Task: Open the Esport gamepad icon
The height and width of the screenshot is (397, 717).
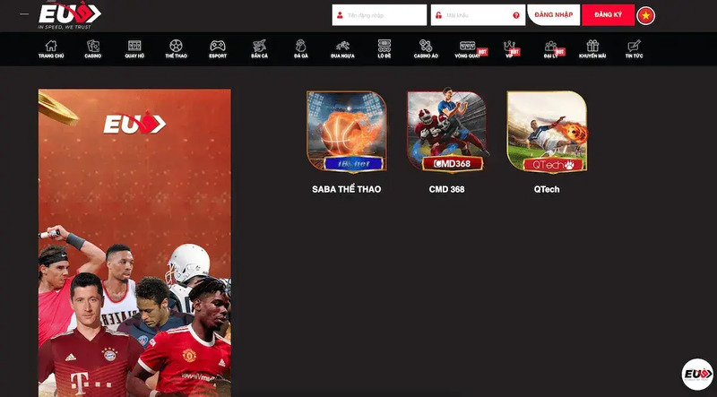Action: coord(218,46)
